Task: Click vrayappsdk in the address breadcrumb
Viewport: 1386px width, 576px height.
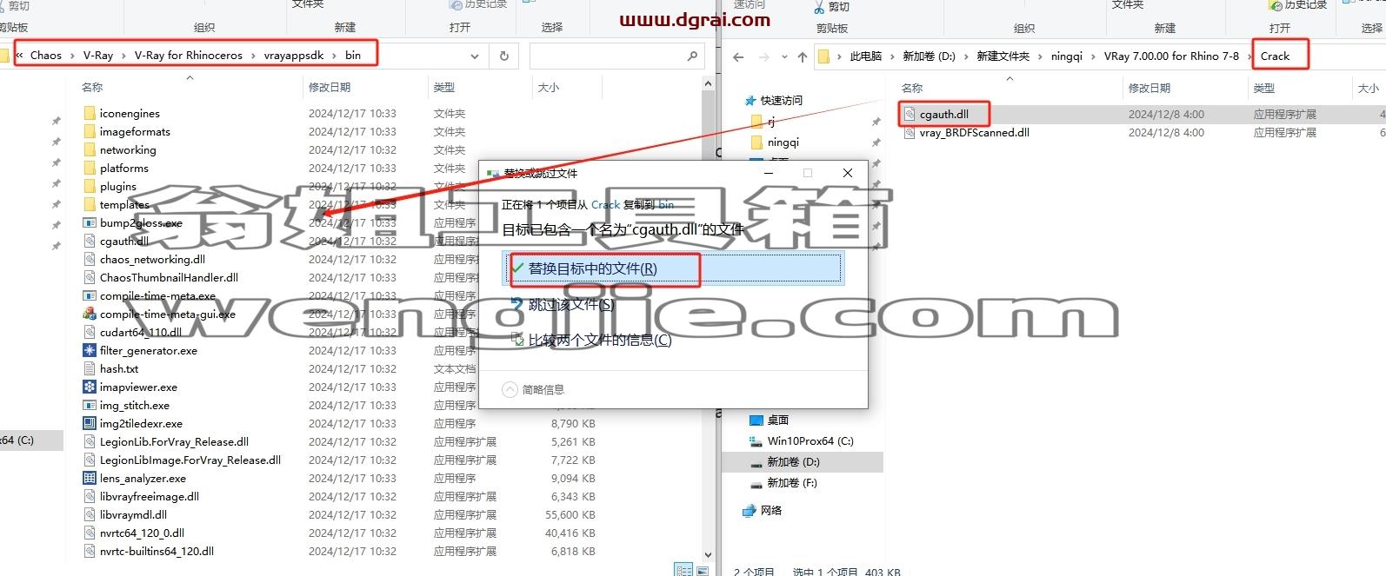Action: 294,56
